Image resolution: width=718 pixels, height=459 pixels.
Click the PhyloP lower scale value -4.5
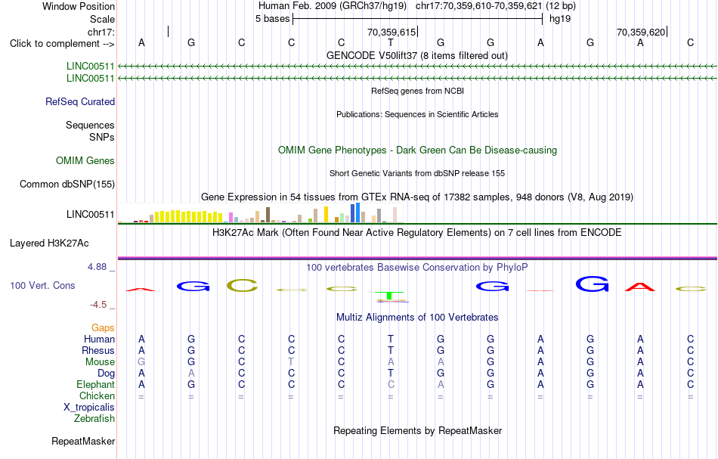coord(98,305)
